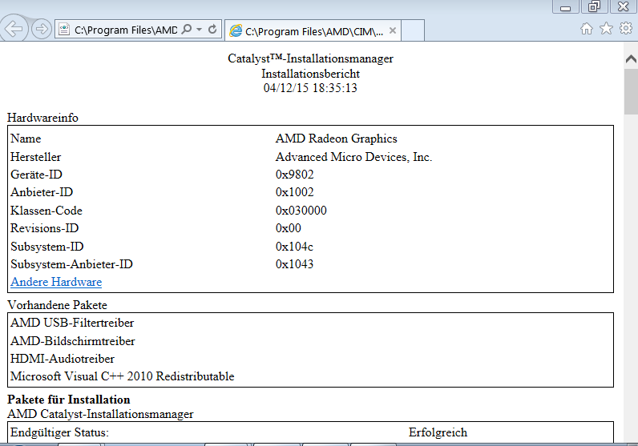This screenshot has width=638, height=446.
Task: Close the Internet Explorer window
Action: [x=623, y=6]
